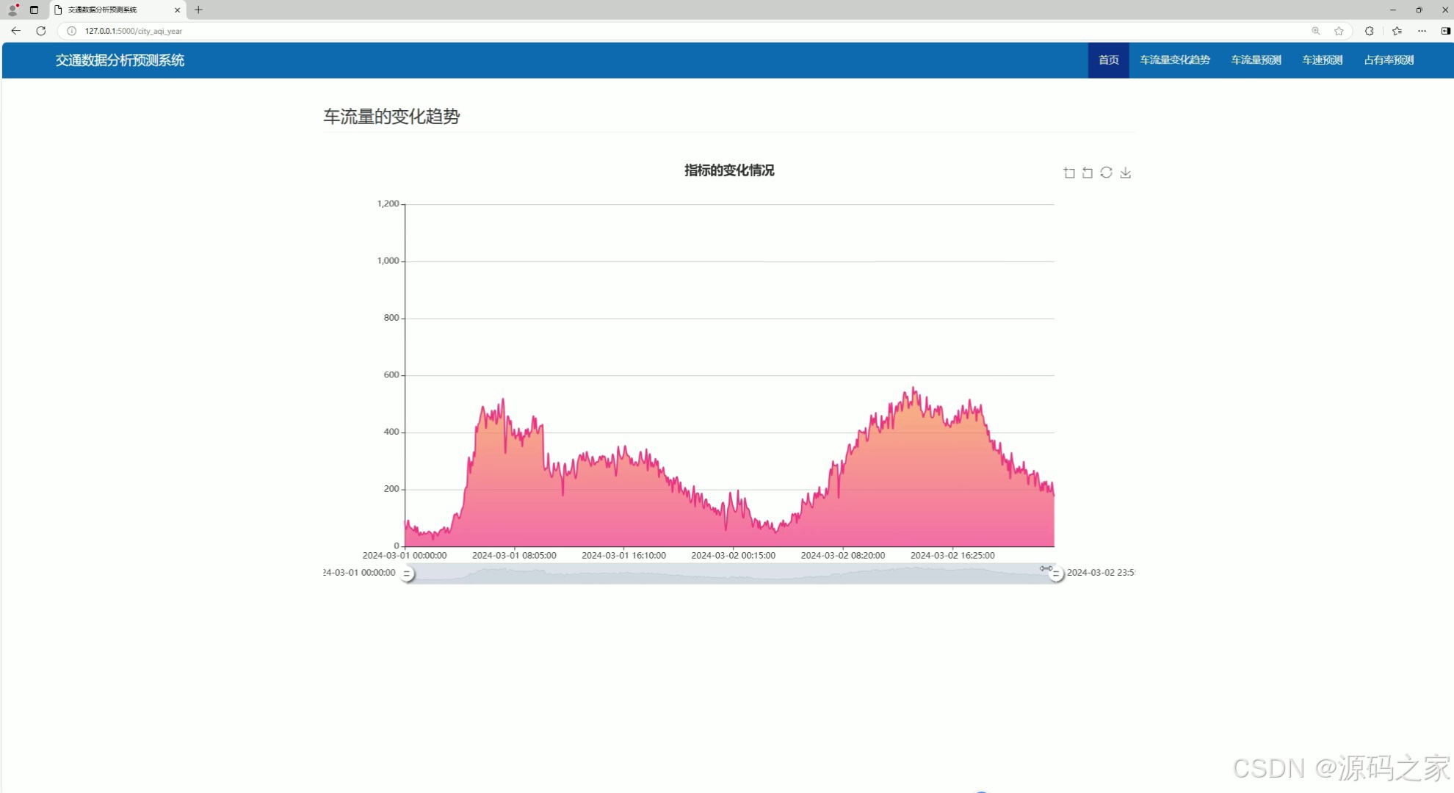
Task: Navigate to 车速预测 page
Action: [x=1322, y=60]
